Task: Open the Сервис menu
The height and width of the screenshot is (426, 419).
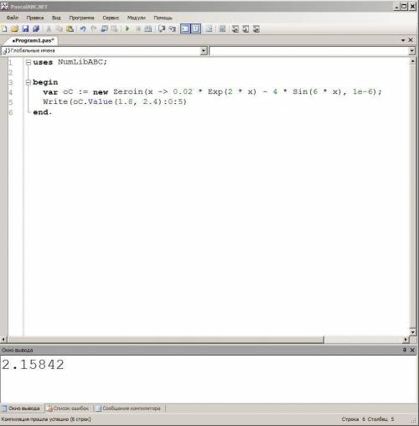Action: (111, 18)
